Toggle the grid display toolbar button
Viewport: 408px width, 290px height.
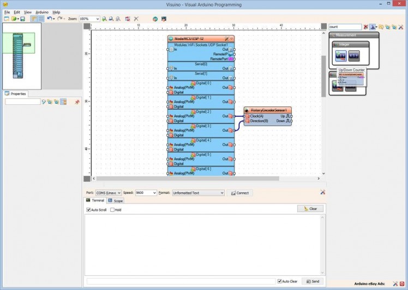[41, 19]
